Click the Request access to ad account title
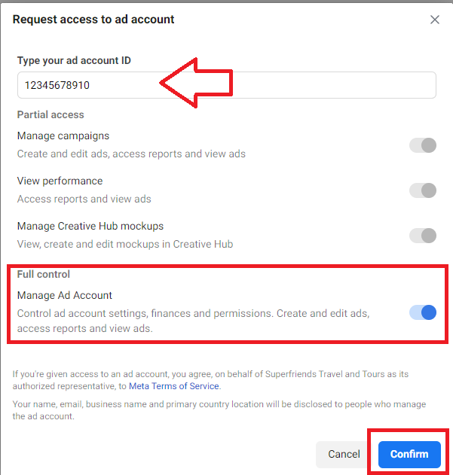Image resolution: width=453 pixels, height=475 pixels. click(x=93, y=20)
